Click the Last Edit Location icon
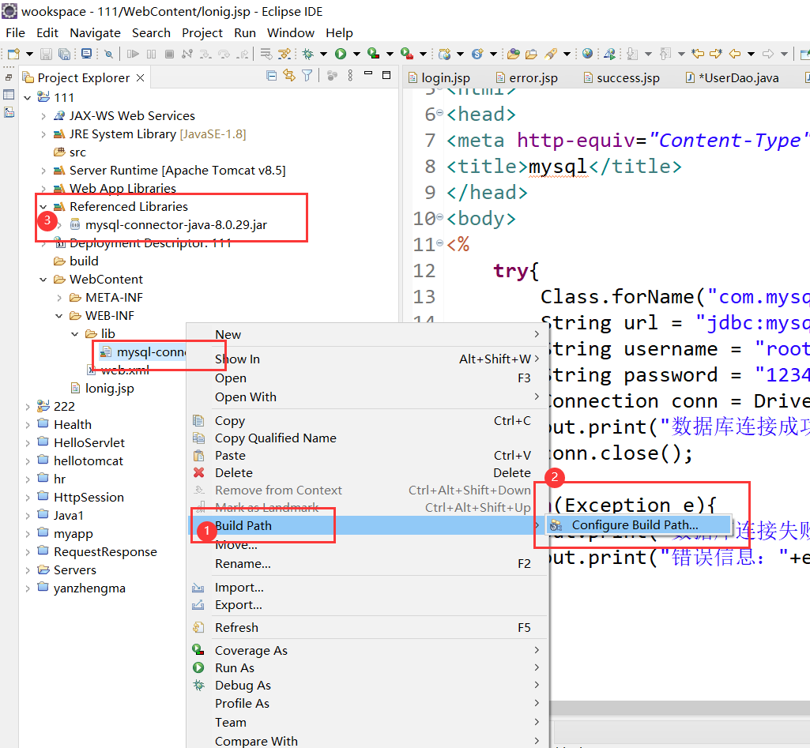Viewport: 810px width, 748px height. (x=699, y=54)
